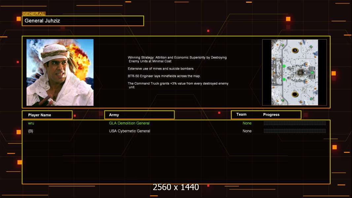The image size is (352, 198).
Task: Click the Player Name column header
Action: pos(47,115)
